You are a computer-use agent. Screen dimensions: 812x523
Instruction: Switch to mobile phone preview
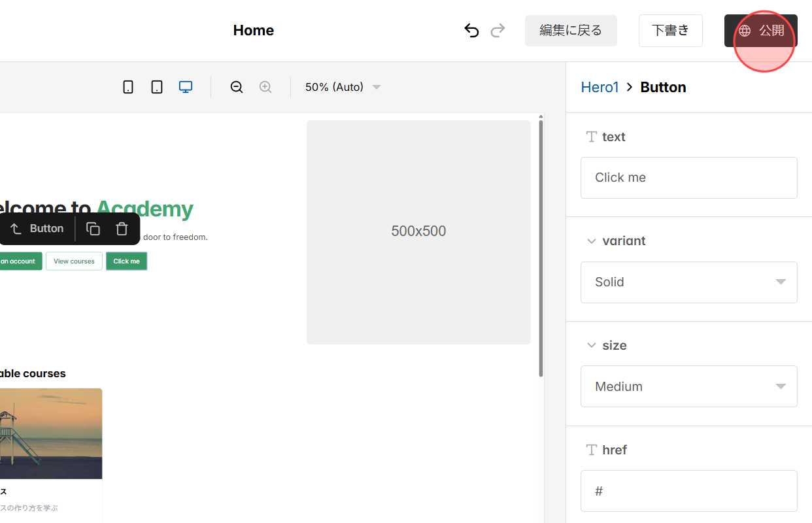(x=128, y=87)
